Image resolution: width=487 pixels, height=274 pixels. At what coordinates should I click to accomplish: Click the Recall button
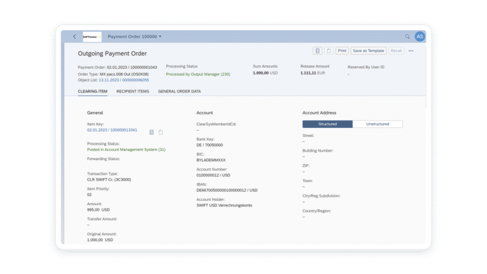[x=396, y=51]
